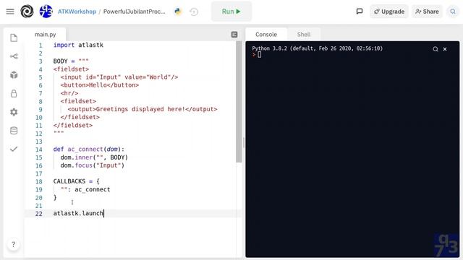Click the PowerfulJubilantProc project name

coord(134,12)
